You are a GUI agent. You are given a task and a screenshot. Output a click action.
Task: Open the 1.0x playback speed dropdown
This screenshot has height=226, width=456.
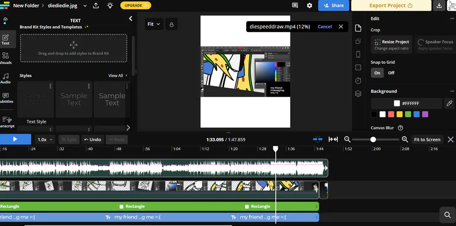(45, 140)
